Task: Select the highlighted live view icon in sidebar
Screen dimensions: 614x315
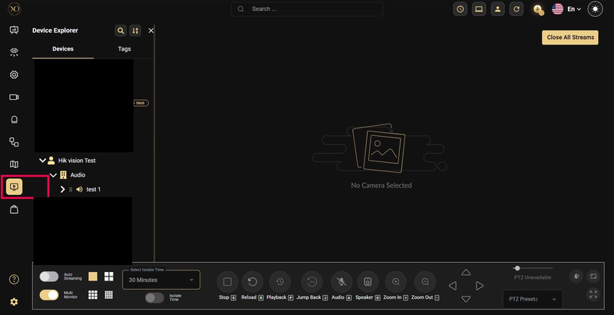Action: (x=14, y=187)
